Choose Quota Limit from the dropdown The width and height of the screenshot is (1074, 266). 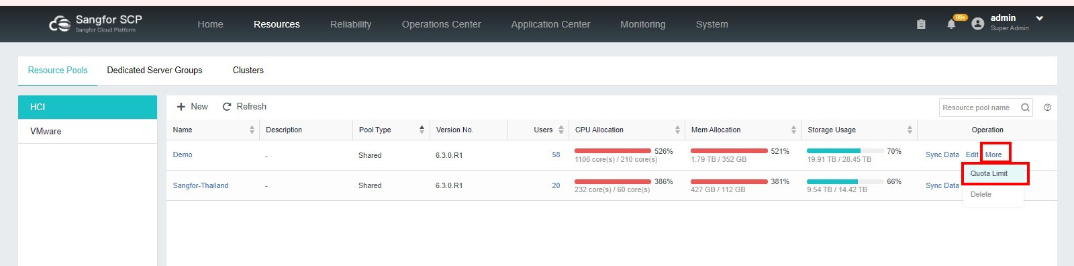point(993,173)
